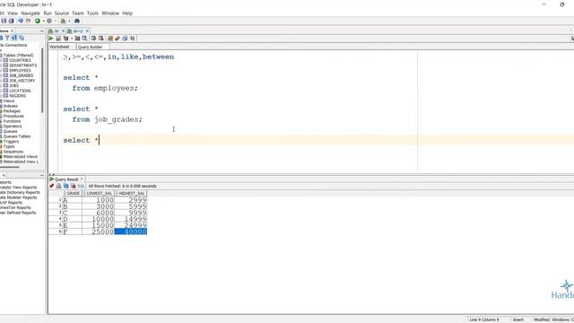
Task: Open the Help menu
Action: coord(127,13)
